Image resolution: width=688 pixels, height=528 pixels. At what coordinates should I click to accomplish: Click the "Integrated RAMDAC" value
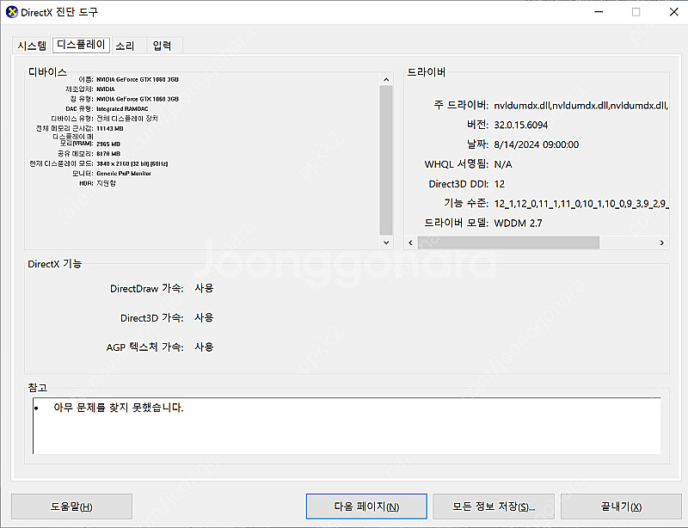(122, 109)
